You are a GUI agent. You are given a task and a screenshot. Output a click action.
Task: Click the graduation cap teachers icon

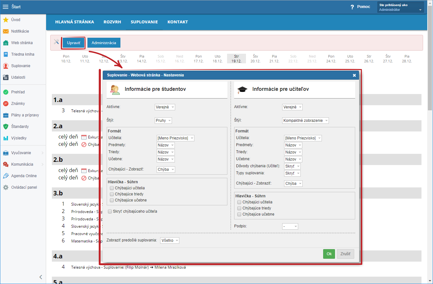[242, 90]
